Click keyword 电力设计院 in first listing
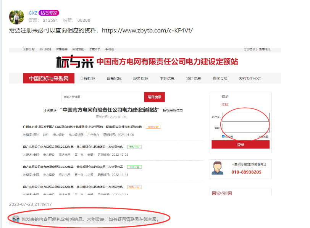This screenshot has height=228, width=310. tap(76, 135)
